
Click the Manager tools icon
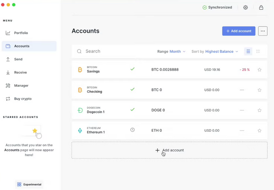point(8,86)
